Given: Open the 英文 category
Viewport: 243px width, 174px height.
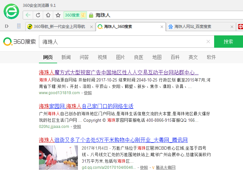Looking at the screenshot, I should click(193, 57).
